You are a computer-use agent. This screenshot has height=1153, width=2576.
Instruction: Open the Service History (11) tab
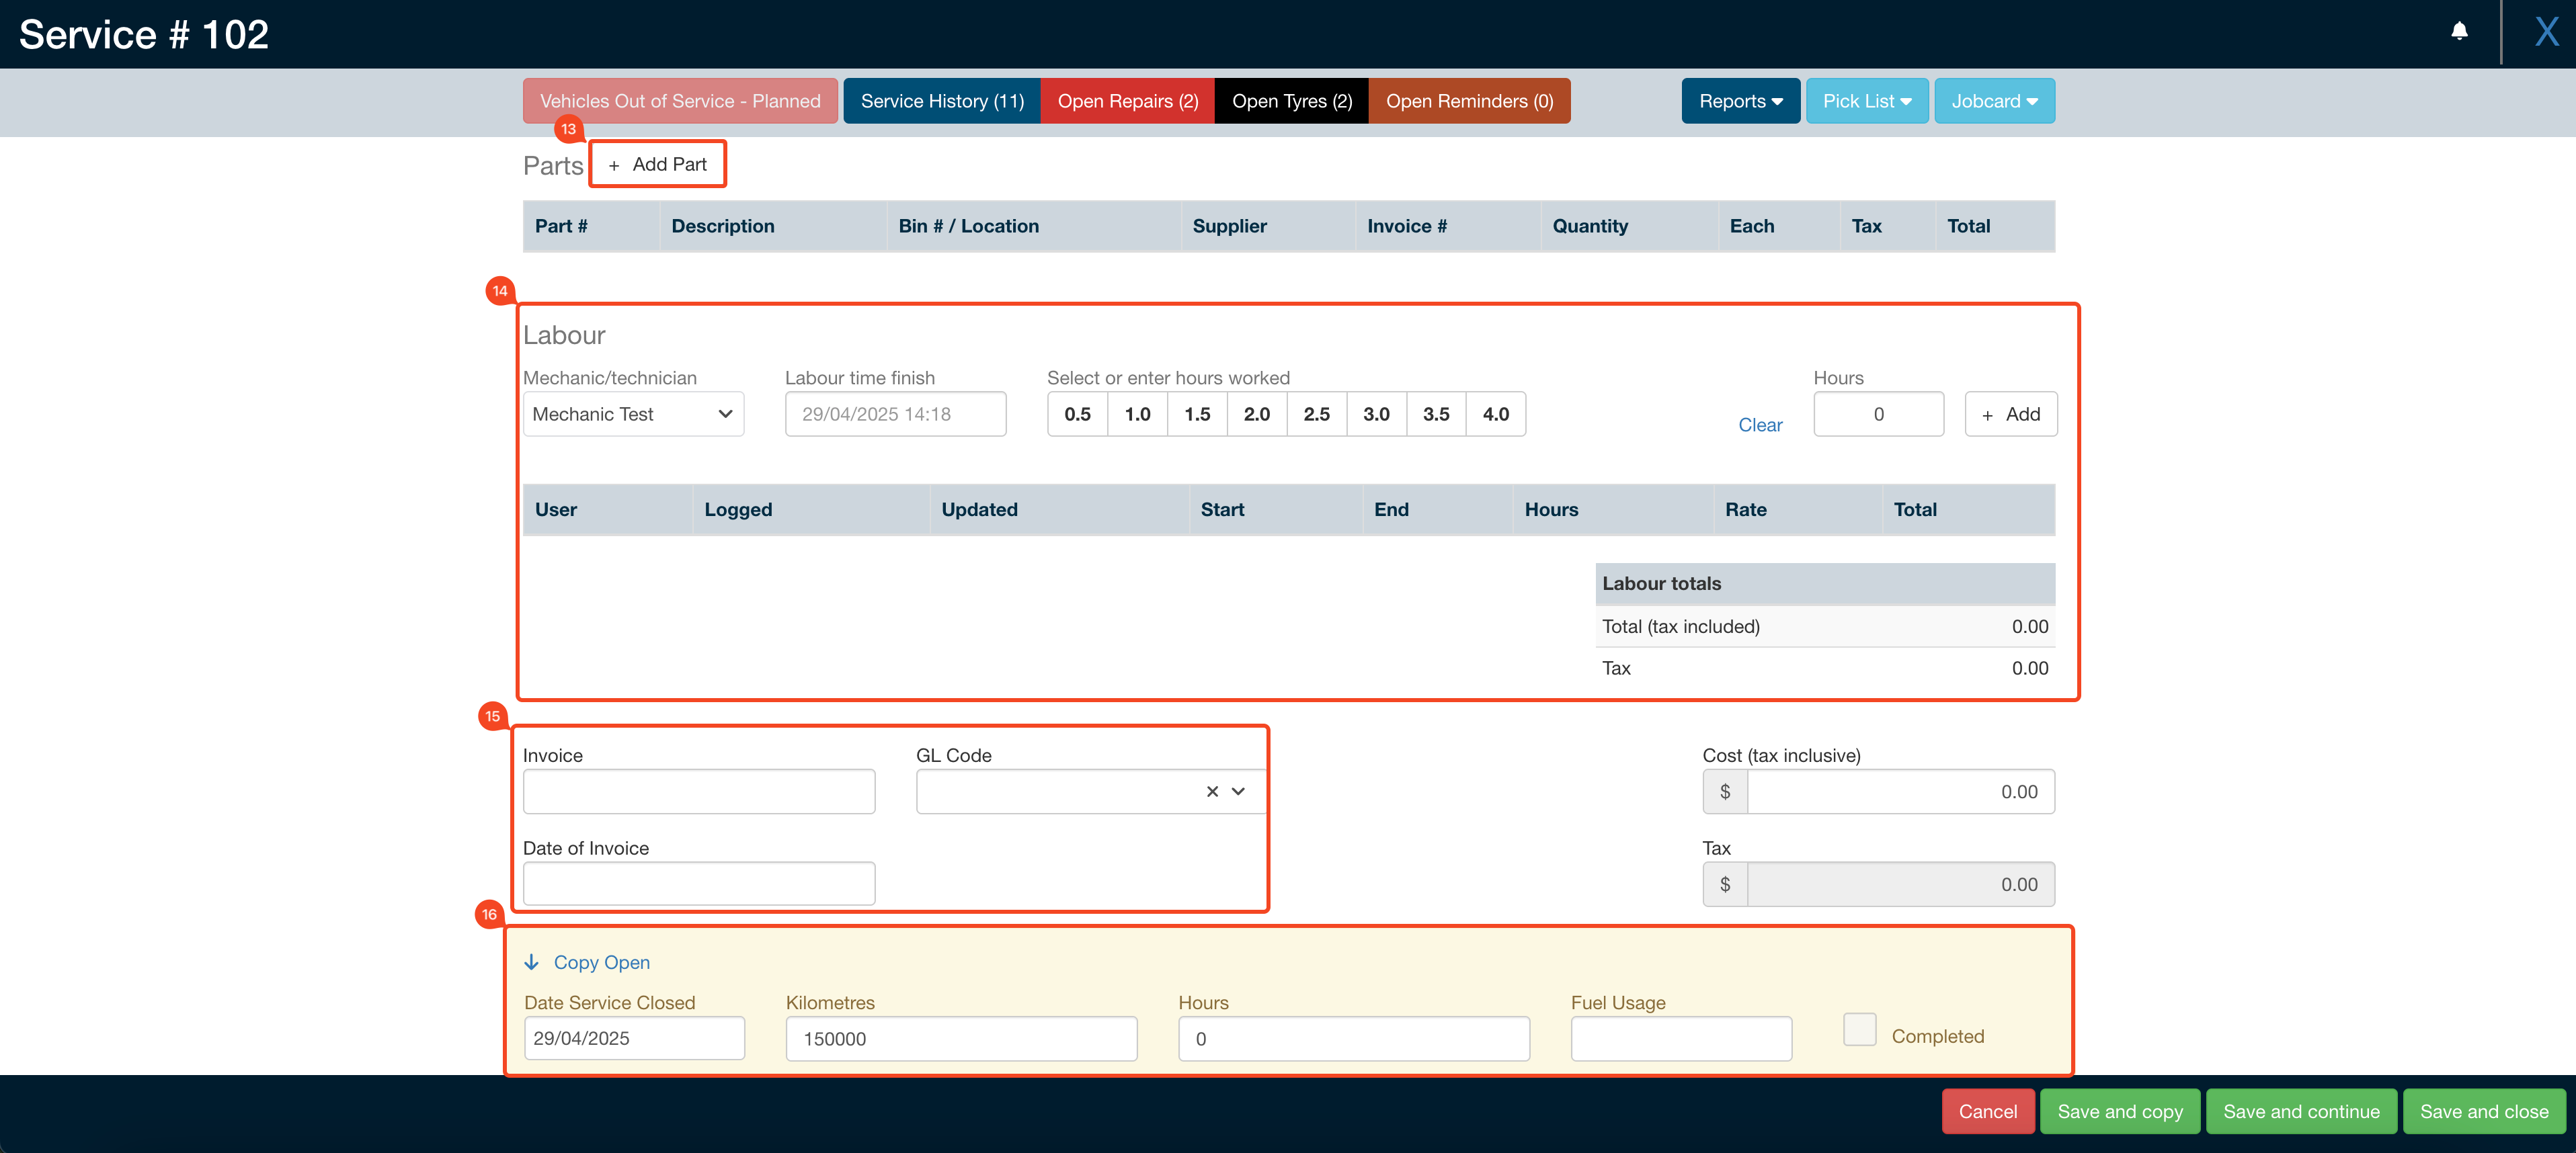(x=942, y=101)
